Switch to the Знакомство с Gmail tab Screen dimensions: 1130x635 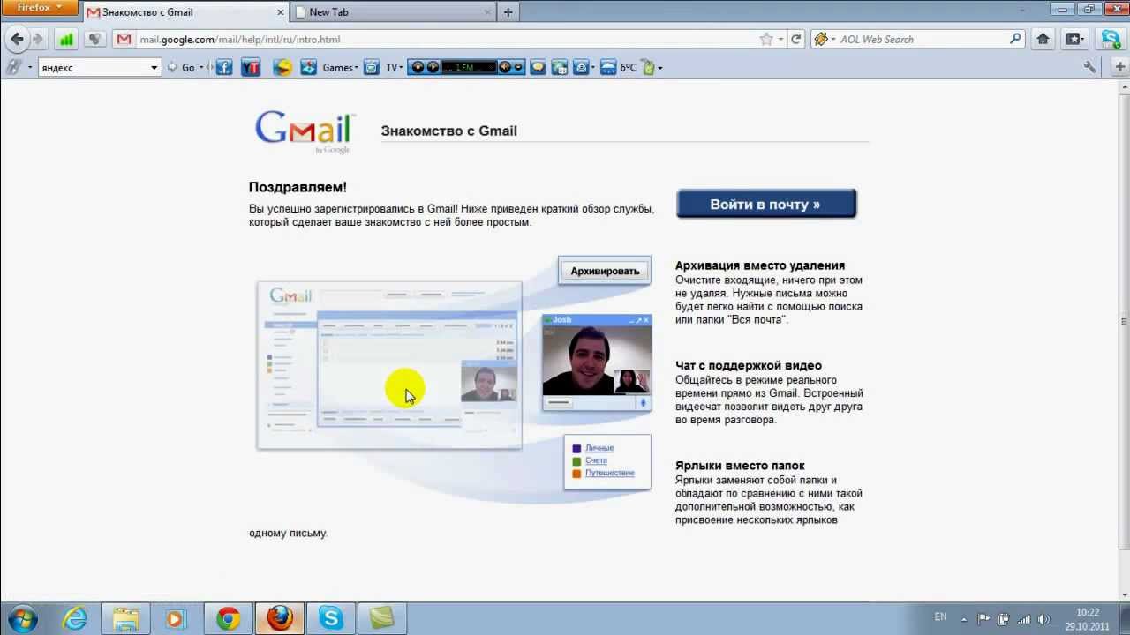click(x=185, y=12)
